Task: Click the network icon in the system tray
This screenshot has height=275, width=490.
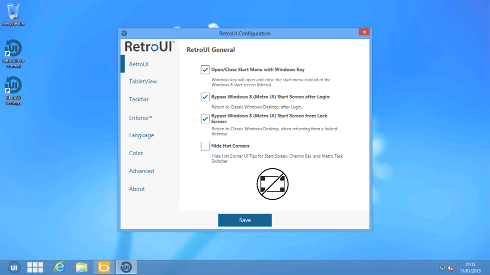Action: (442, 268)
